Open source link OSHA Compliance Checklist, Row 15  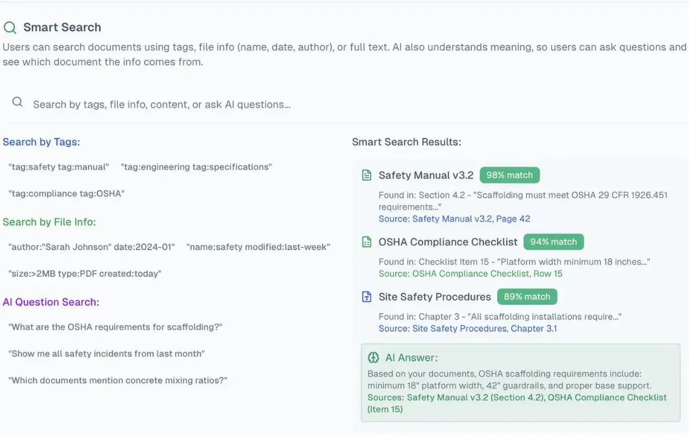[470, 273]
